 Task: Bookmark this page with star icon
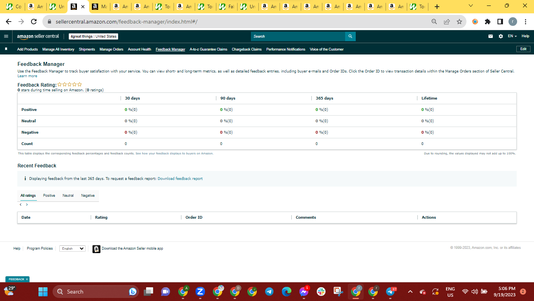[x=459, y=22]
